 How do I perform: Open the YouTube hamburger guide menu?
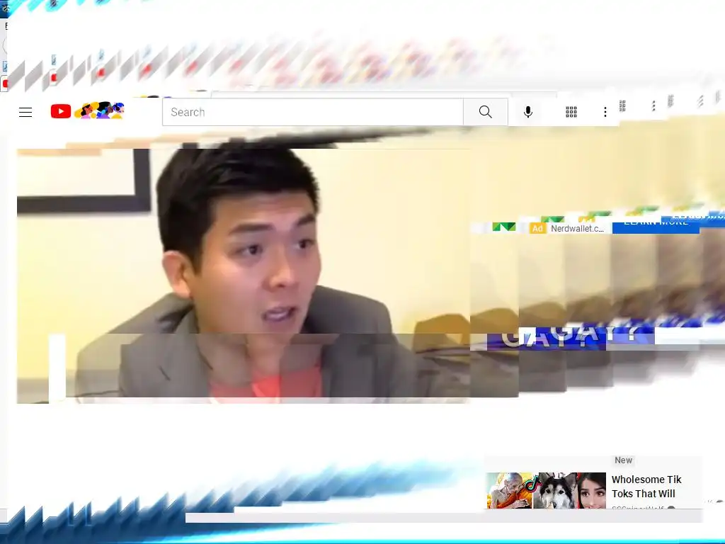[25, 112]
